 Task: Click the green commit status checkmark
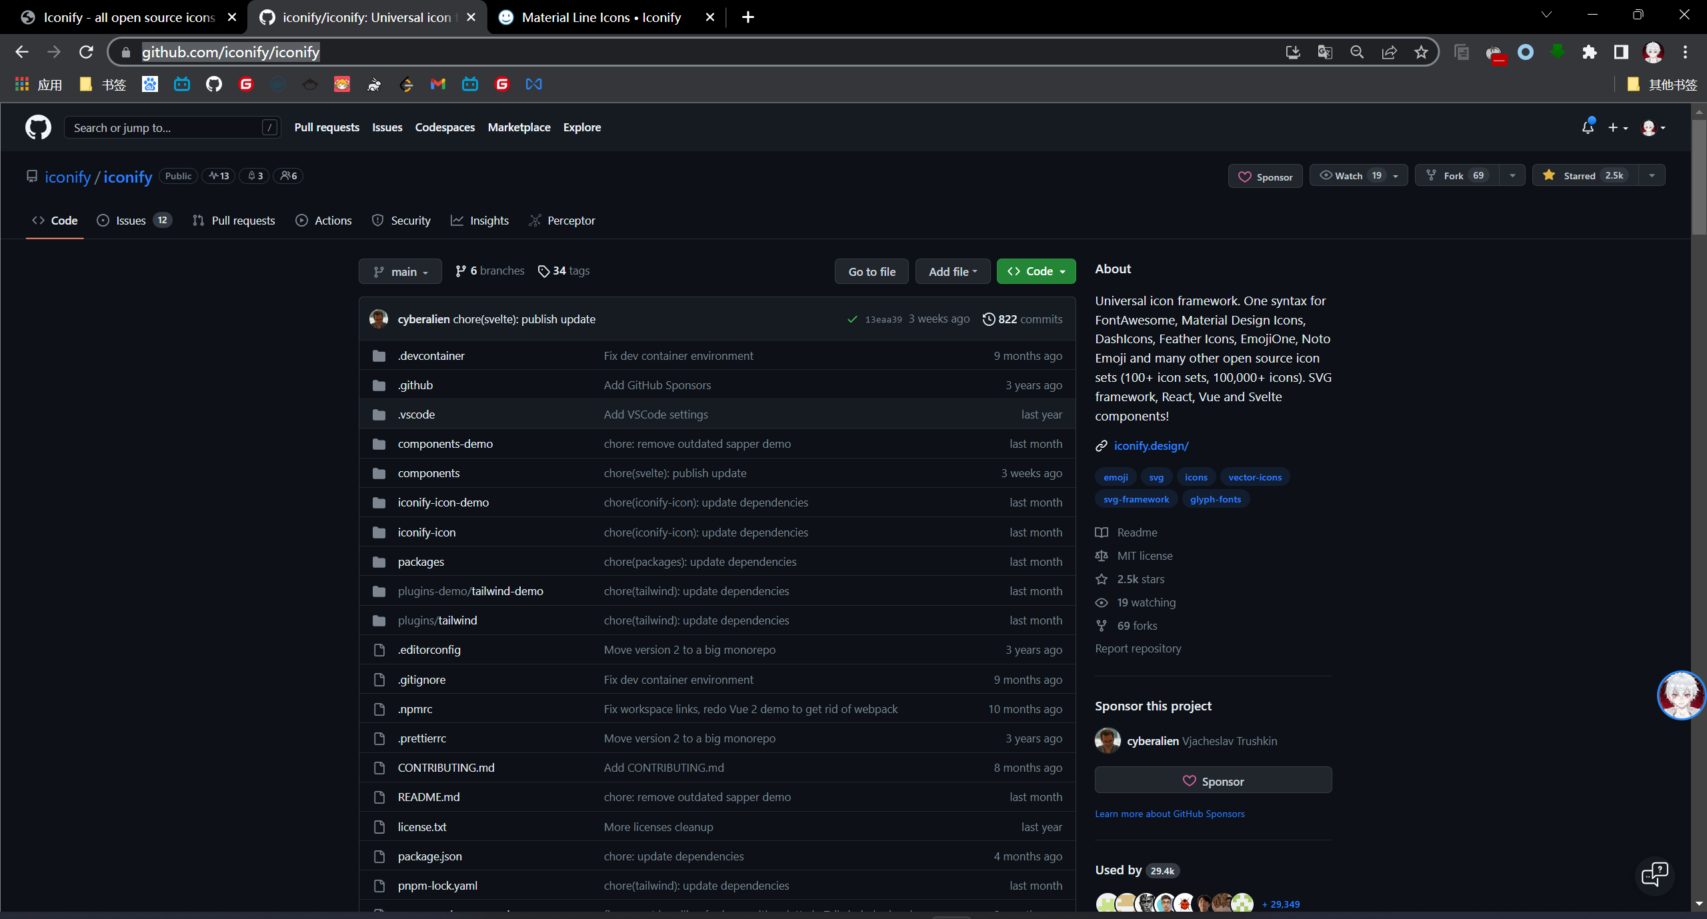851,319
